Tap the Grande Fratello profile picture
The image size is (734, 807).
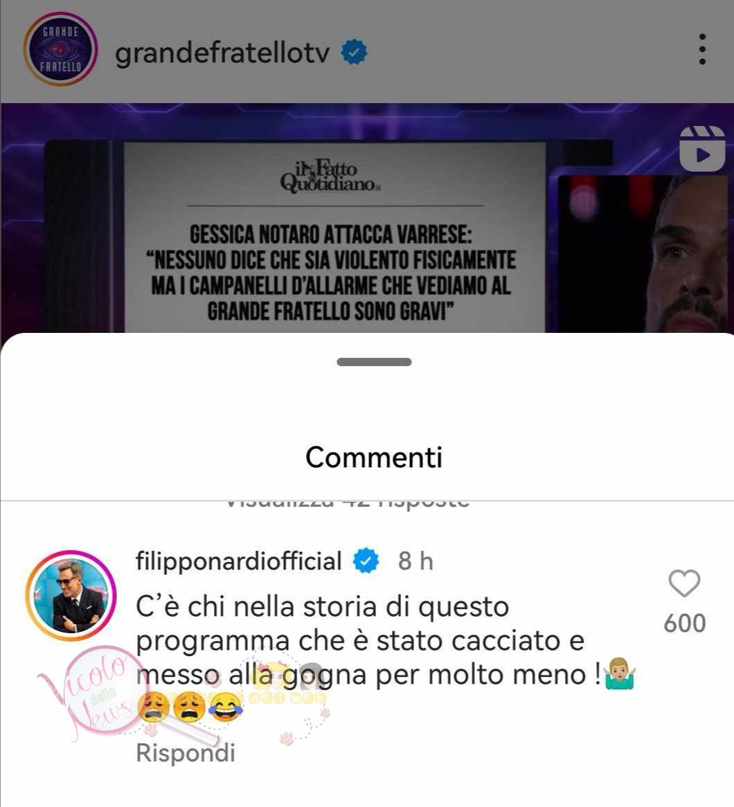[60, 49]
